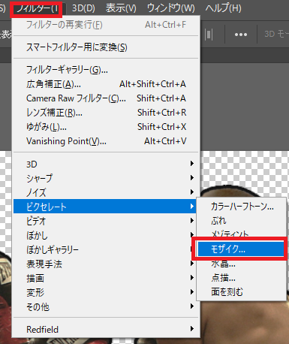Expand the ノイズ submenu
The image size is (289, 344).
pyautogui.click(x=106, y=192)
